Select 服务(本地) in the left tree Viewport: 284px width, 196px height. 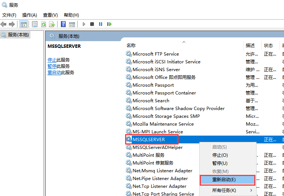[x=19, y=35]
